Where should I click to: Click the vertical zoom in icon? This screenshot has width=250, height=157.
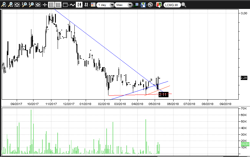coord(24,5)
